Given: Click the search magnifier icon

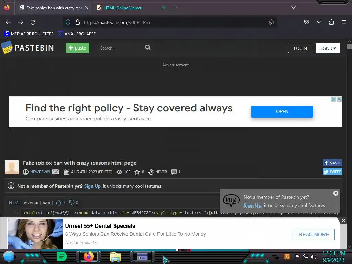Looking at the screenshot, I should pyautogui.click(x=148, y=47).
